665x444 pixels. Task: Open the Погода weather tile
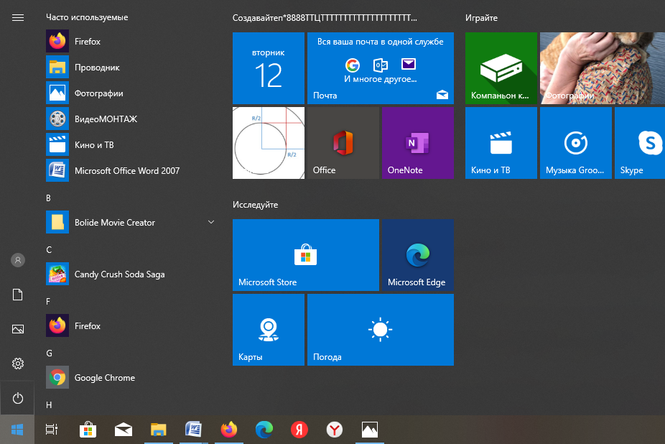point(381,329)
